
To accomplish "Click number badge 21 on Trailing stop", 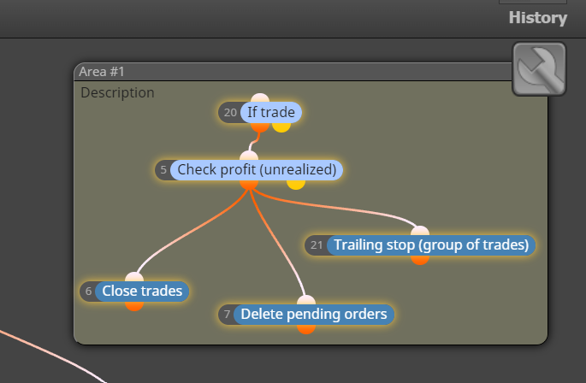I will 317,245.
